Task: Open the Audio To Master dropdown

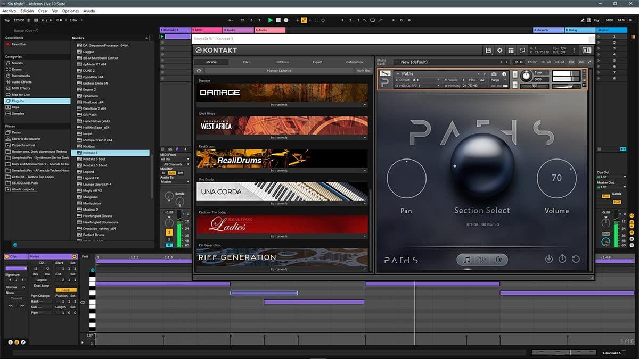Action: click(x=175, y=182)
